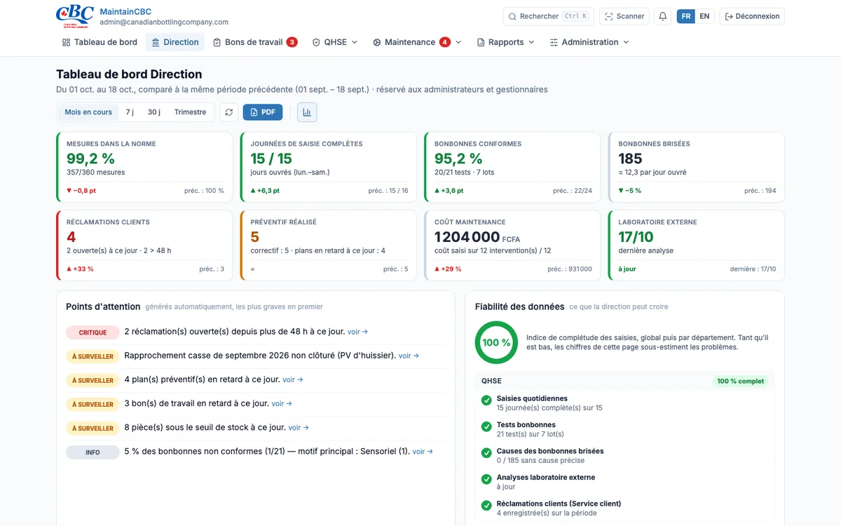
Task: Refresh the dashboard with the reload icon
Action: pyautogui.click(x=228, y=112)
